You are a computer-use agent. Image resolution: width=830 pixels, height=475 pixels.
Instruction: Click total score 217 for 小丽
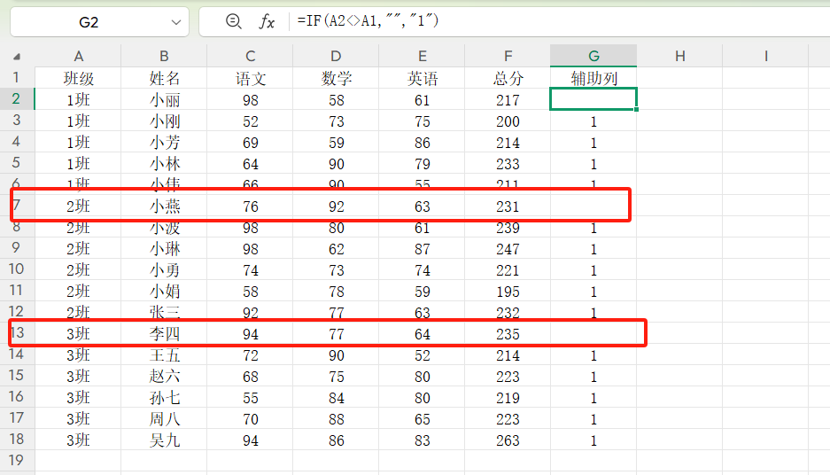pyautogui.click(x=508, y=99)
